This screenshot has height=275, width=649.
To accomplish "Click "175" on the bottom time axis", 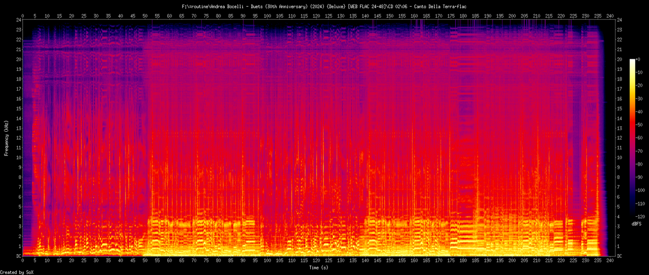I will (x=451, y=261).
